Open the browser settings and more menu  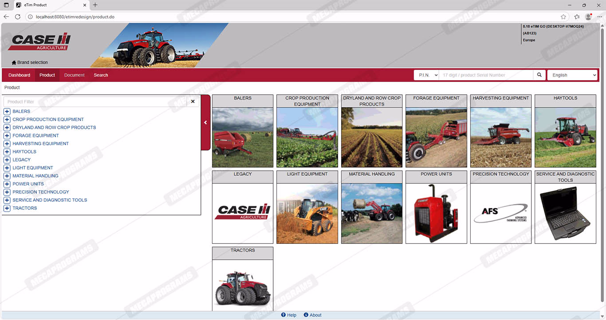(599, 17)
